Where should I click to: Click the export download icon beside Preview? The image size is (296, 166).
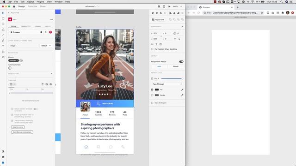pyautogui.click(x=46, y=32)
